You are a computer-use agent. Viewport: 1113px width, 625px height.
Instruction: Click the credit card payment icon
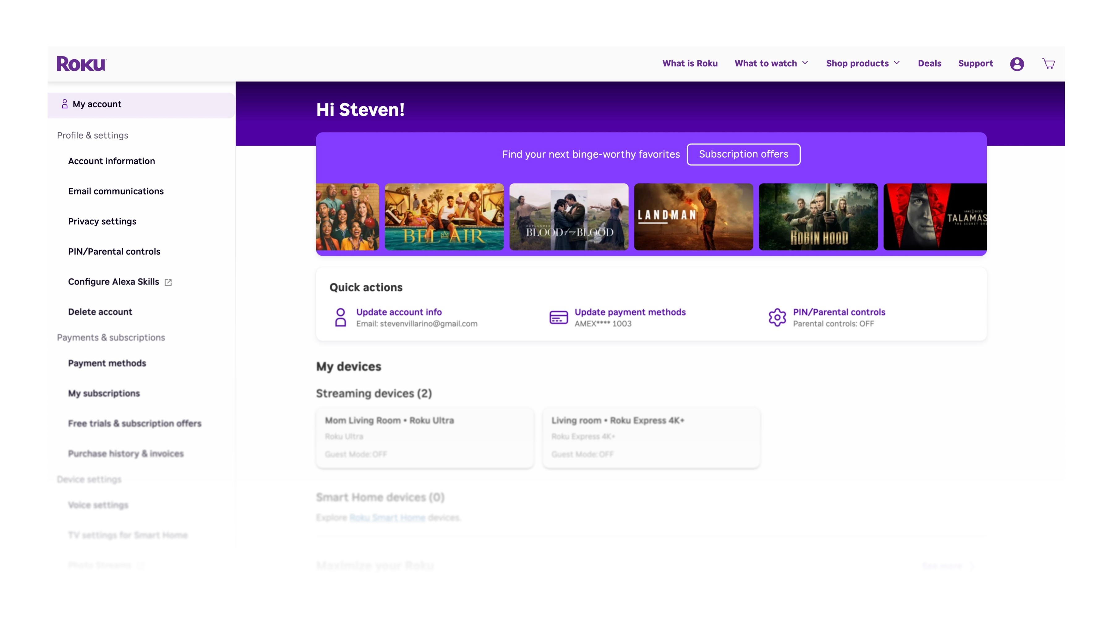click(x=558, y=317)
